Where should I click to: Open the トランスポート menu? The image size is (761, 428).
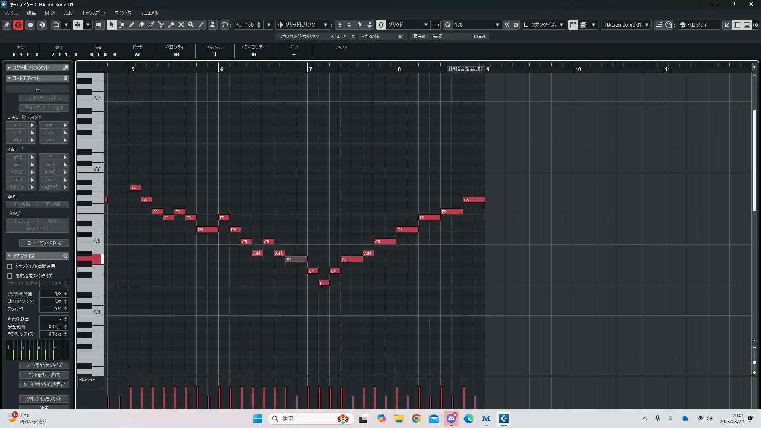click(94, 13)
